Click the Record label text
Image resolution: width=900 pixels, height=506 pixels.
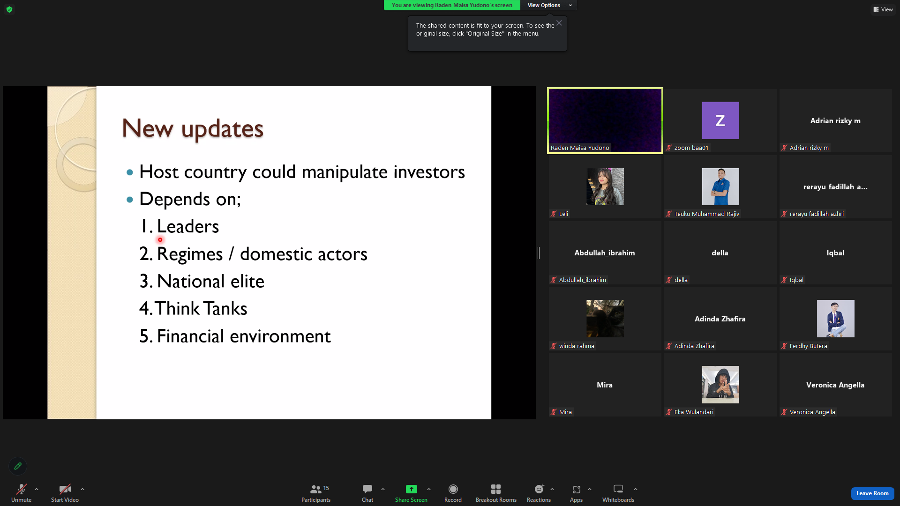pyautogui.click(x=453, y=500)
